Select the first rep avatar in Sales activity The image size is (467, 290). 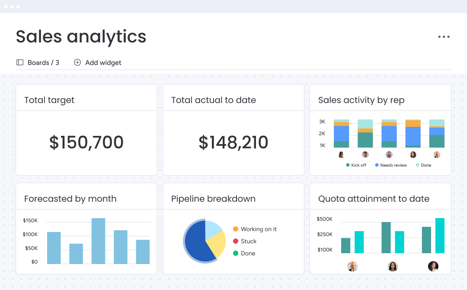341,155
